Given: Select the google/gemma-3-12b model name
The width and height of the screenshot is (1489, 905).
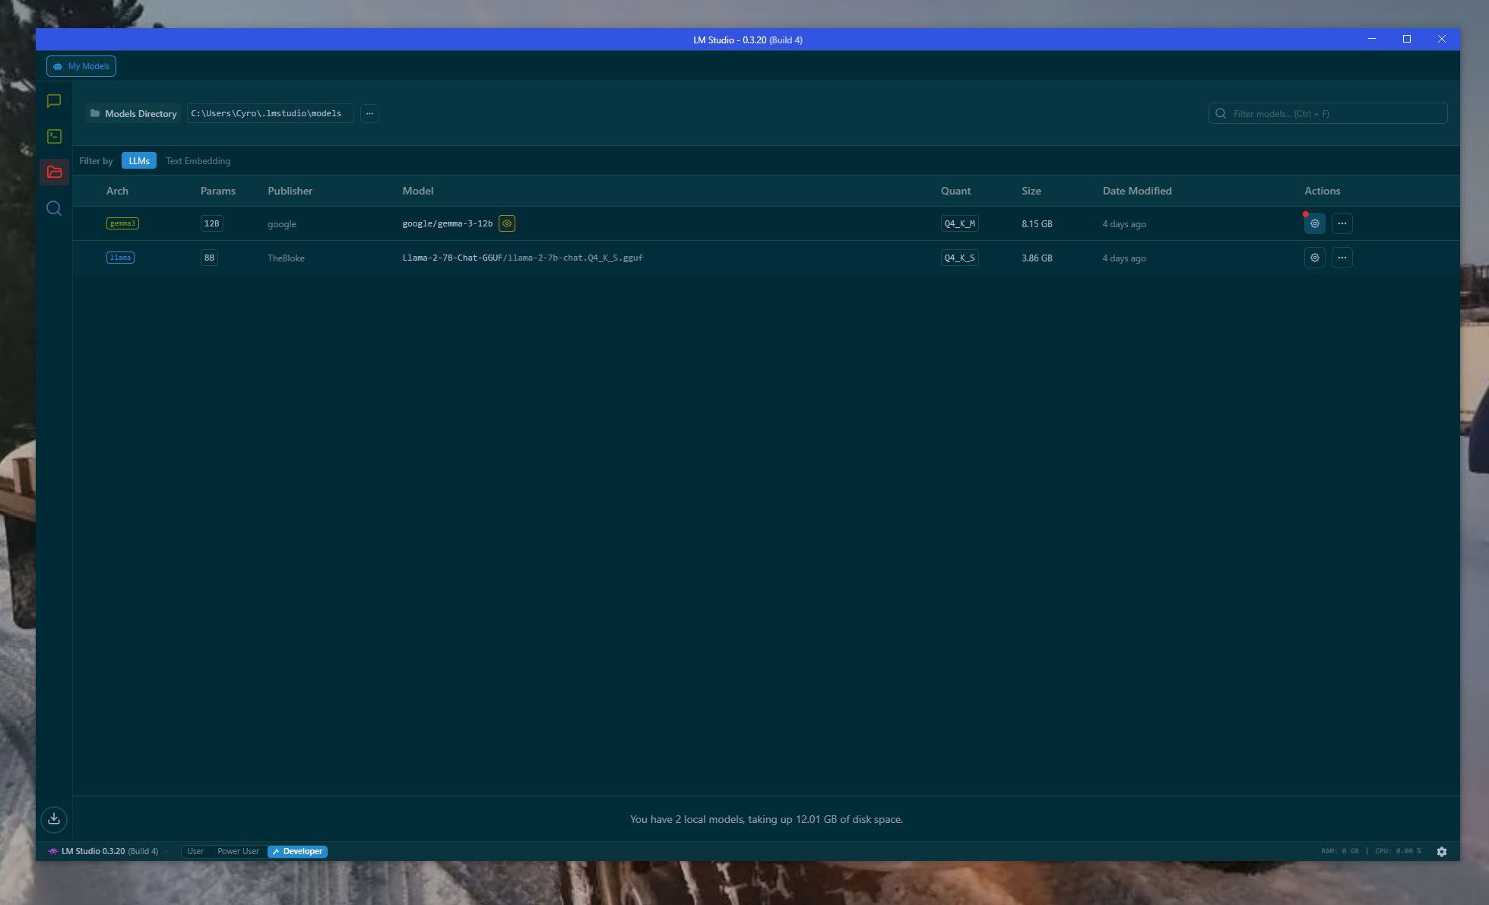Looking at the screenshot, I should [447, 223].
